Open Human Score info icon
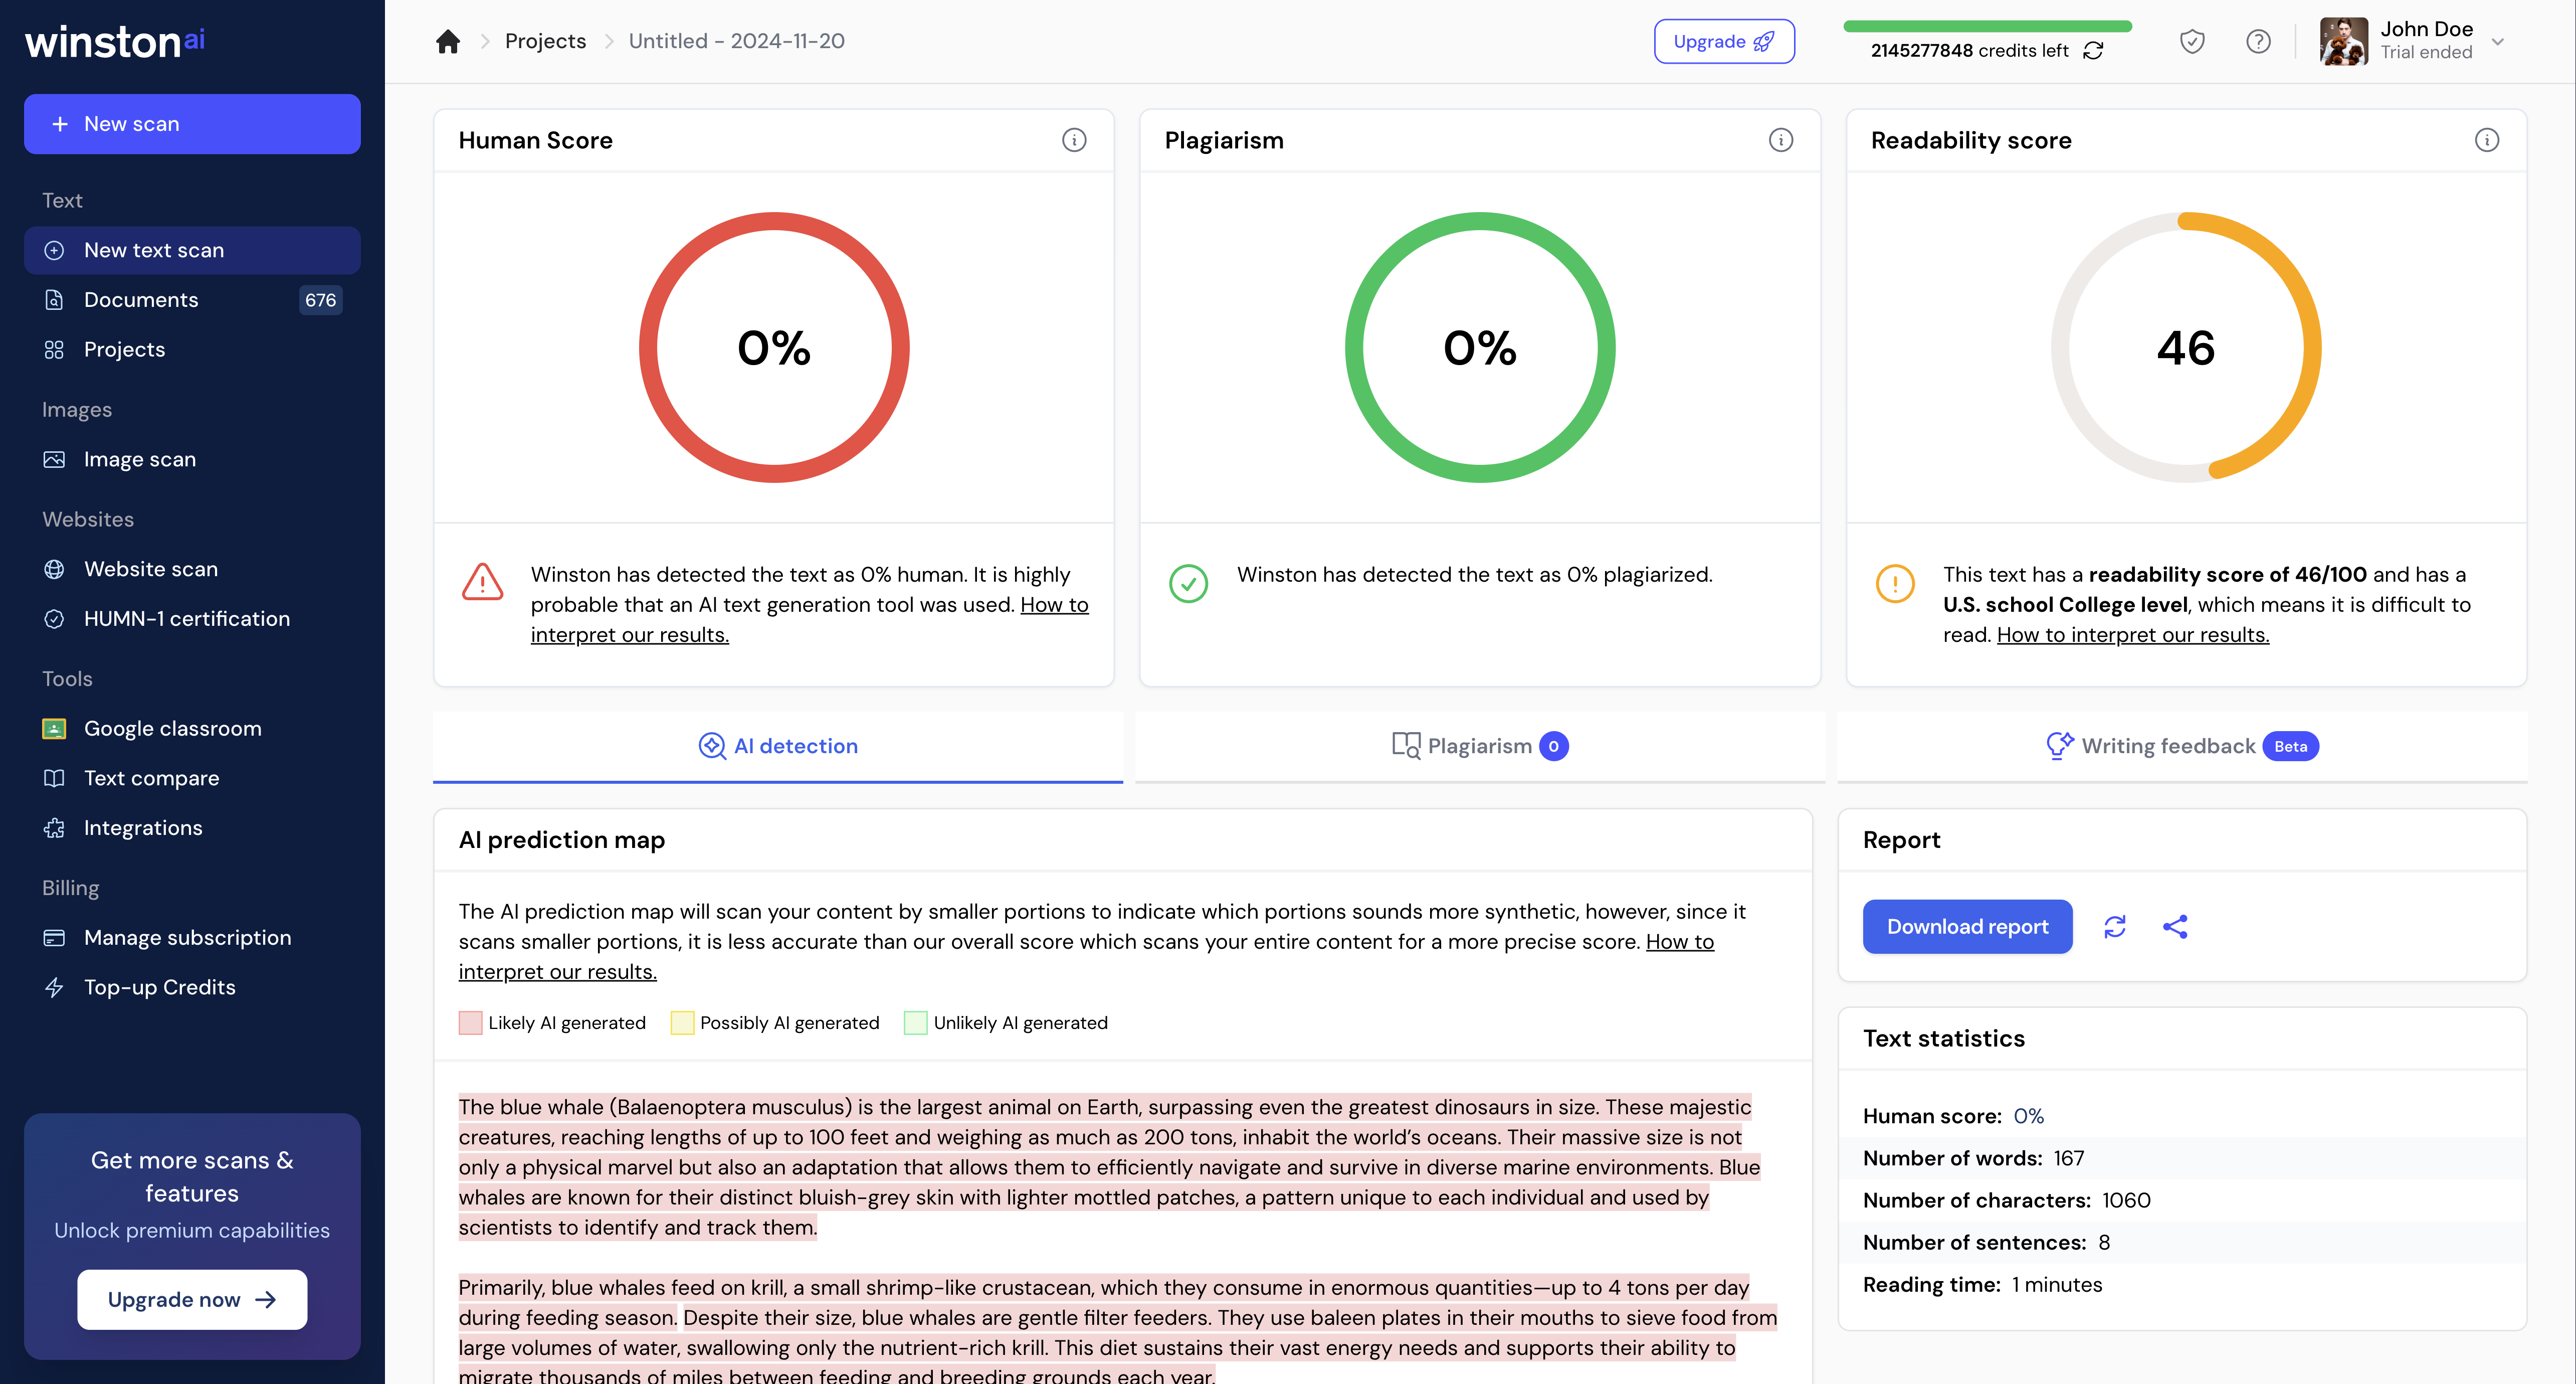Screen dimensions: 2576x1384 point(1074,140)
